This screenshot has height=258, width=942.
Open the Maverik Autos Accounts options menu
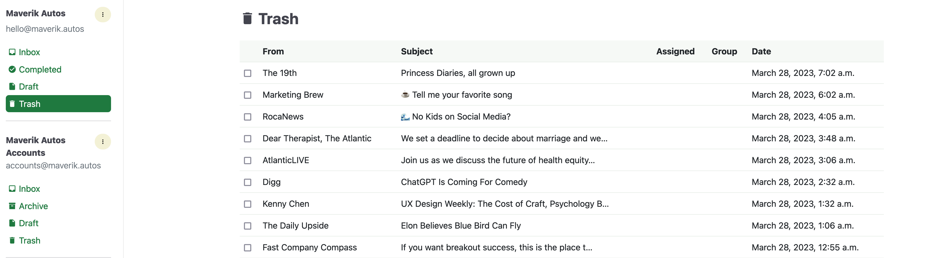(103, 142)
